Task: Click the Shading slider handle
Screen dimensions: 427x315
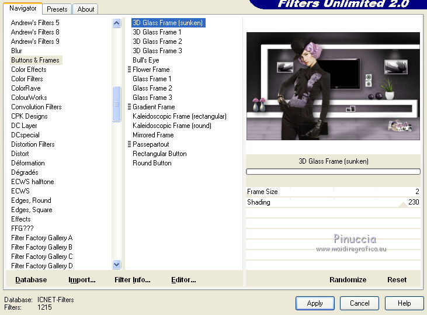Action: tap(403, 205)
